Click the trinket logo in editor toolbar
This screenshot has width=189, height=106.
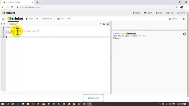15,19
